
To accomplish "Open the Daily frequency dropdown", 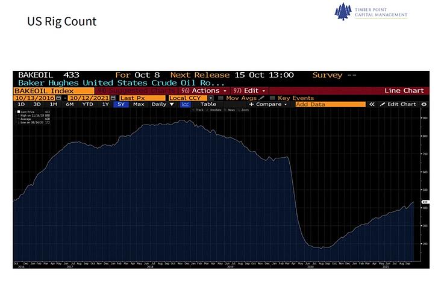I will 163,104.
